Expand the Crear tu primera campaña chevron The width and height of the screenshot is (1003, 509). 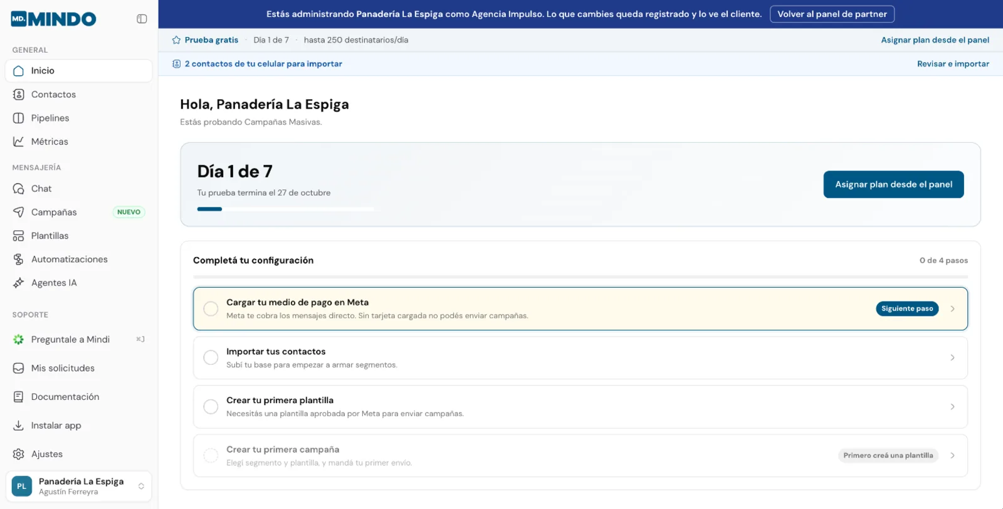tap(952, 456)
